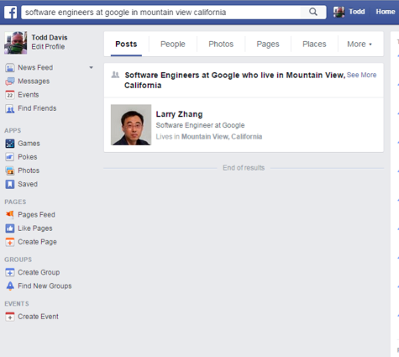Expand the News Feed dropdown arrow
Screen dimensions: 399x357
(x=91, y=67)
